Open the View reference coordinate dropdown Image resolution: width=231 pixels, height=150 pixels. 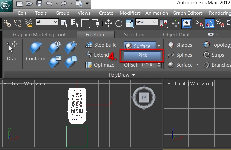pos(146,22)
